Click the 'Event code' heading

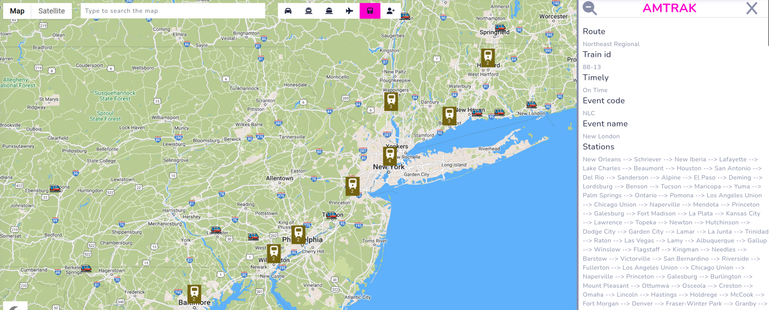pos(603,101)
